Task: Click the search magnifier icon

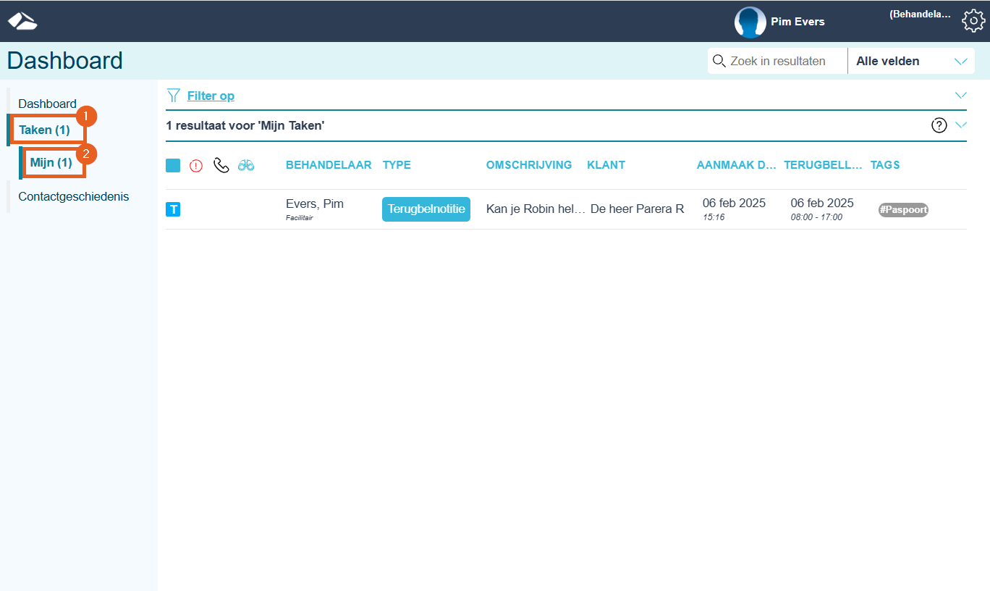Action: [719, 61]
